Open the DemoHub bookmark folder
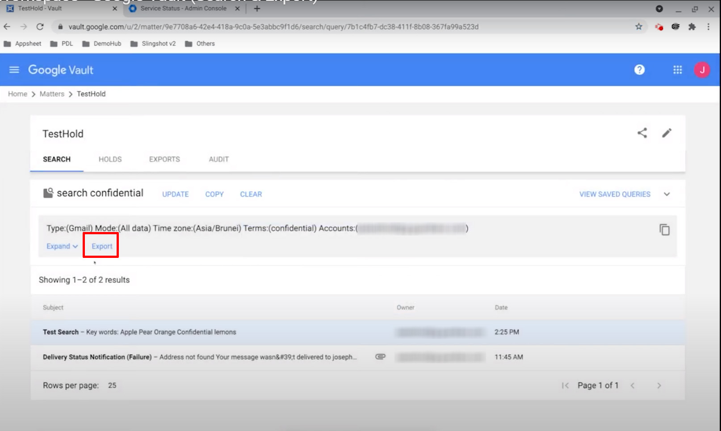 (102, 44)
